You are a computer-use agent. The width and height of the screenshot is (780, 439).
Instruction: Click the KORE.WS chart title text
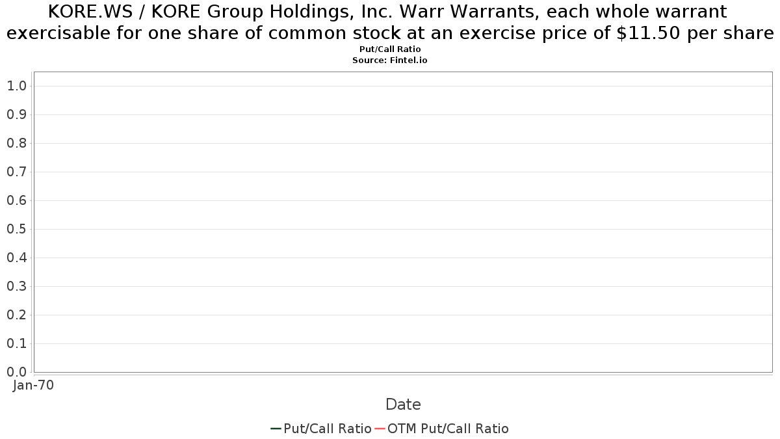(x=390, y=21)
